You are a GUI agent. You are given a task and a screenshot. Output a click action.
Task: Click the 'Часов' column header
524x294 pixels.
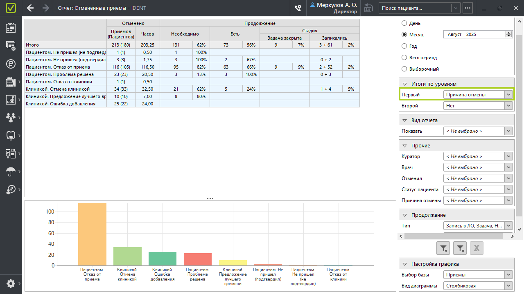tap(147, 34)
